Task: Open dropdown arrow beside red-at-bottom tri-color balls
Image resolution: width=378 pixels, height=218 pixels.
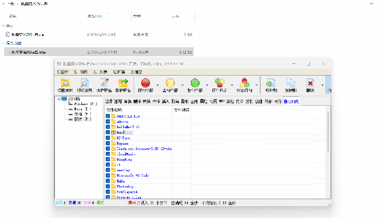Action: click(x=232, y=85)
